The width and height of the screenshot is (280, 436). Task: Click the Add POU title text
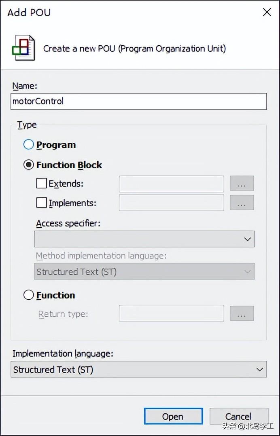(x=29, y=12)
